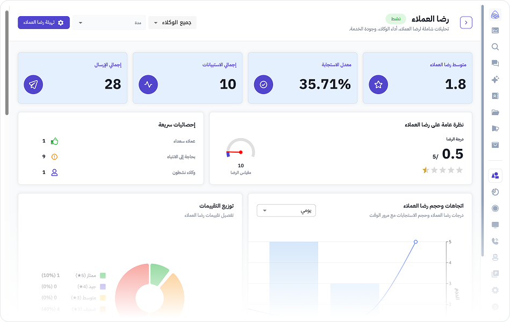
Task: Click the pulse icon on total surveys card
Action: 148,84
